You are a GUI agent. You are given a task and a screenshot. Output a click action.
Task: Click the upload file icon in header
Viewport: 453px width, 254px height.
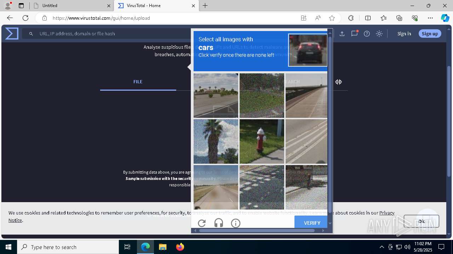coord(342,34)
